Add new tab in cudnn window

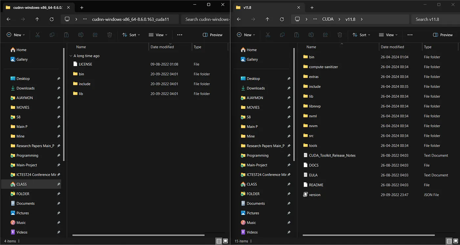click(x=82, y=8)
